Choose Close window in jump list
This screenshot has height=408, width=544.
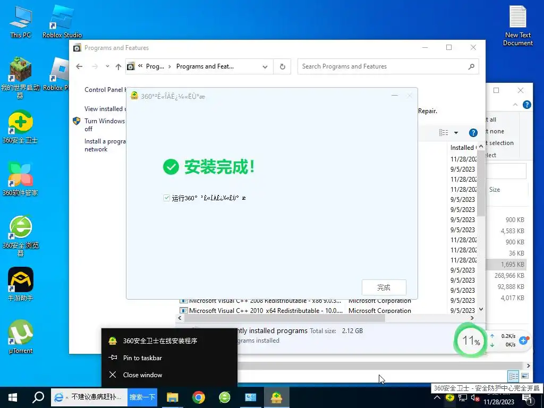point(169,375)
